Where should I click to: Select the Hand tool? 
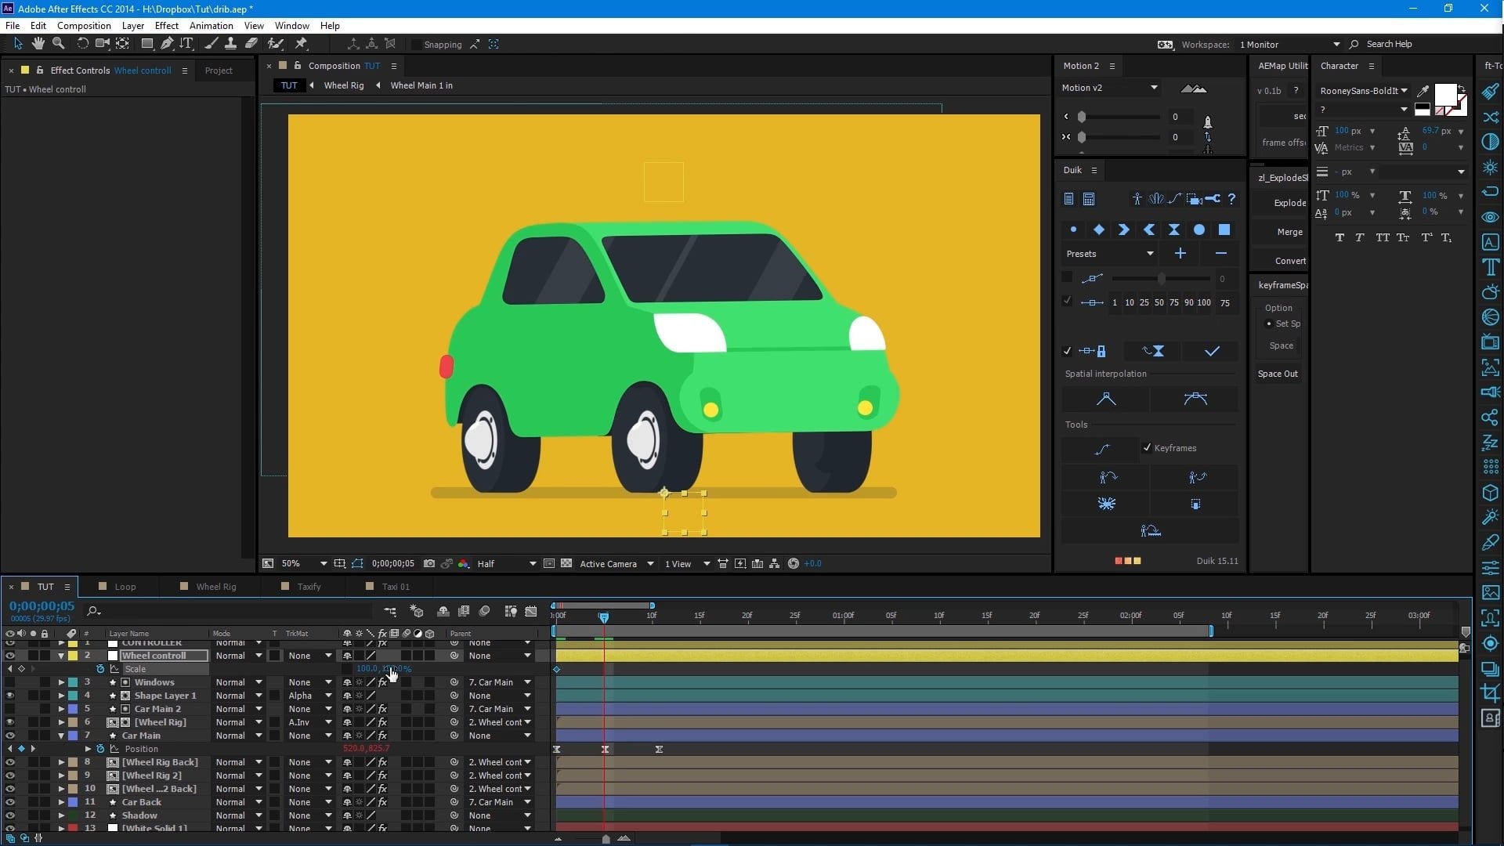click(x=38, y=44)
